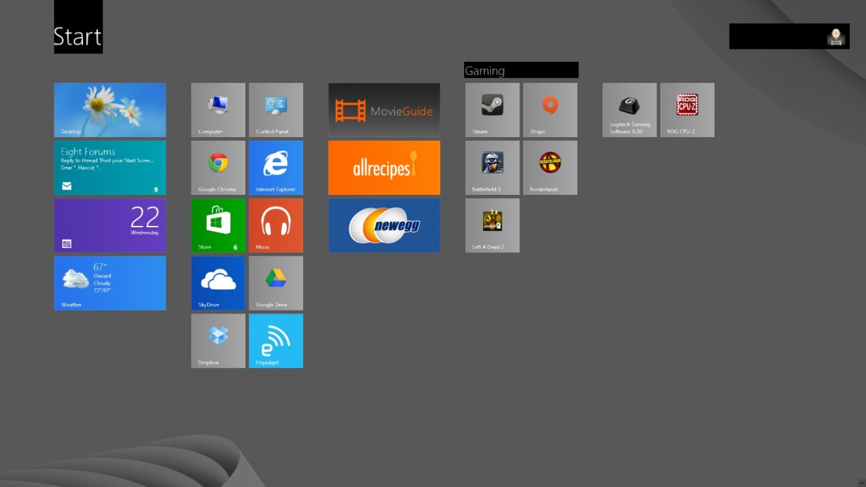This screenshot has height=487, width=866.
Task: Open the Engadget tile
Action: click(276, 341)
